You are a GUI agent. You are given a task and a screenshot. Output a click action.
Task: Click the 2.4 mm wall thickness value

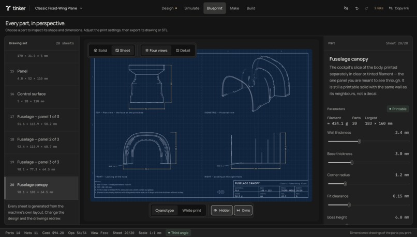coord(402,132)
